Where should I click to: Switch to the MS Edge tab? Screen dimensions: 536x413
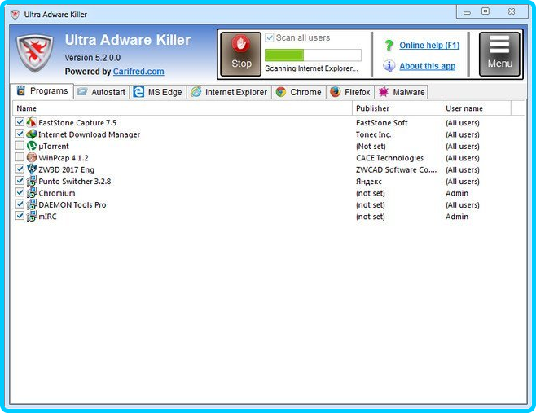[158, 92]
